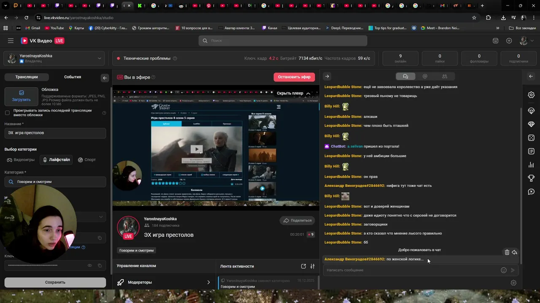Open the chat moderation bubble-x icon
This screenshot has width=540, height=303.
coord(531,191)
